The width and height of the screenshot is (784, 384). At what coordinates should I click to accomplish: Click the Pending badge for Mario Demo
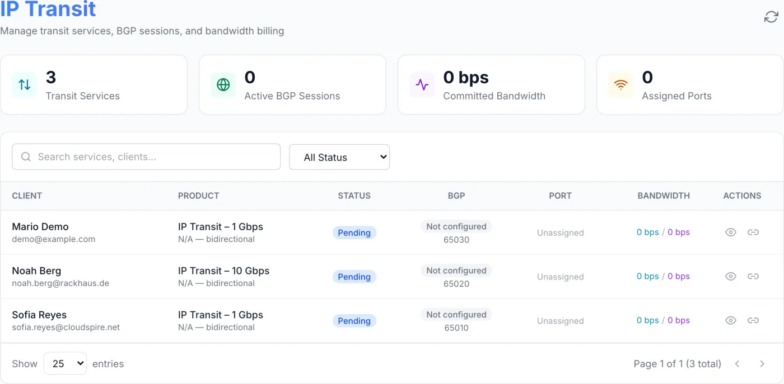[354, 233]
